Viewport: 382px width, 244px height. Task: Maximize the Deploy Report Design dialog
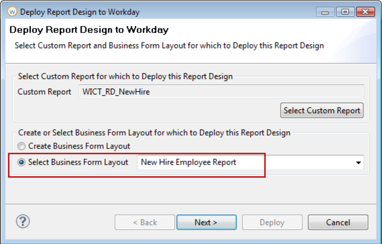click(345, 12)
